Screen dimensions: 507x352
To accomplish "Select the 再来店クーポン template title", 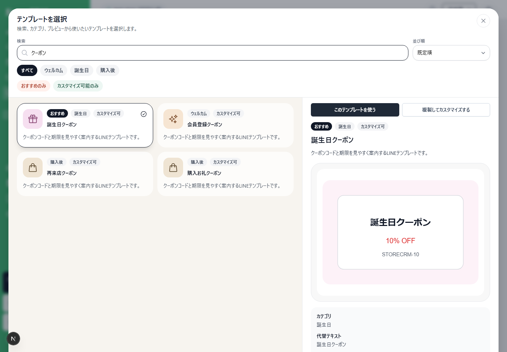I will [62, 173].
